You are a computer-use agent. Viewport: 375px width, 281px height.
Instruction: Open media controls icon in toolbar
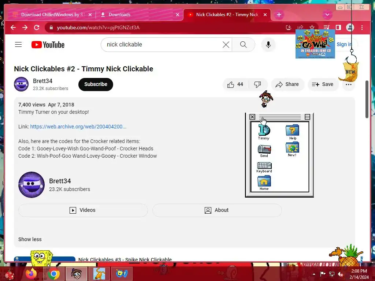pos(326,27)
